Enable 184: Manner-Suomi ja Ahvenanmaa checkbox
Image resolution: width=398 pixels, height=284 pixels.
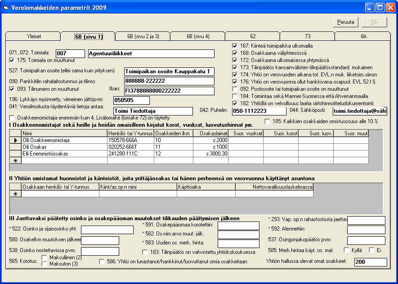click(235, 96)
